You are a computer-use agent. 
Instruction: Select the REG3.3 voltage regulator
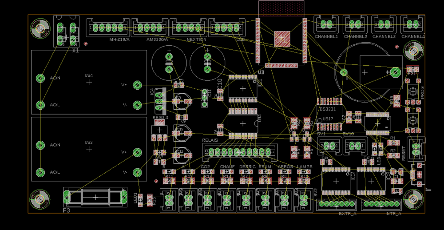coord(160,131)
